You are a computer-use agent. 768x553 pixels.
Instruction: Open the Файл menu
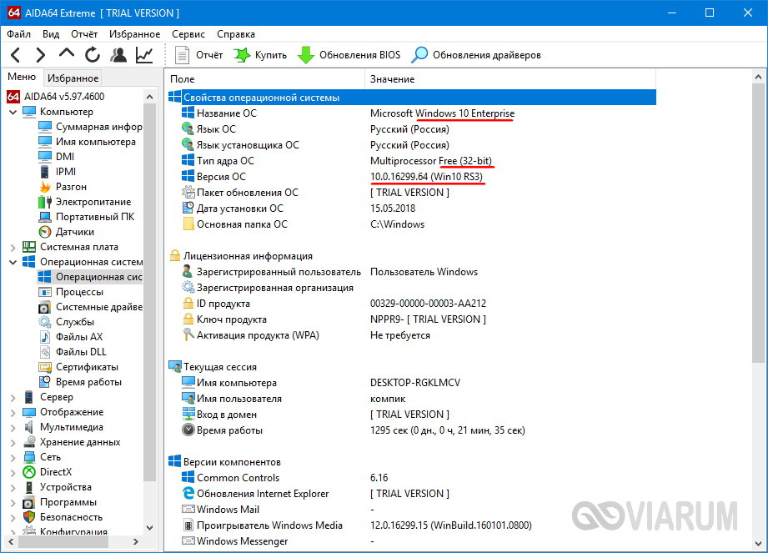click(x=18, y=34)
